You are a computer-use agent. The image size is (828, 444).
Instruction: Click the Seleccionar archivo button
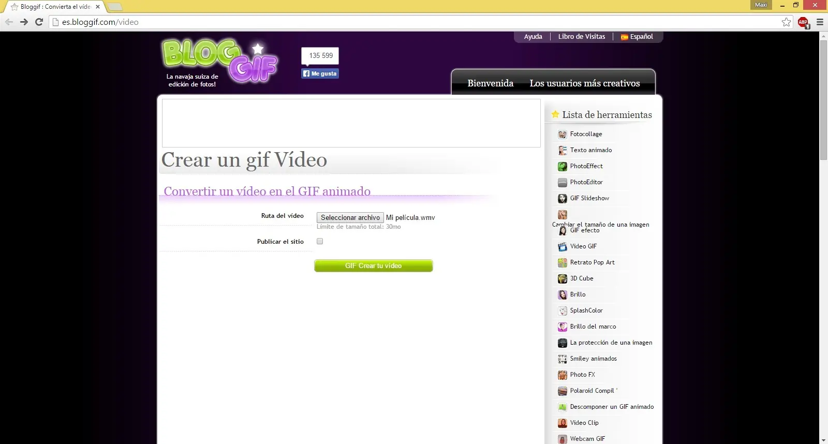coord(350,218)
